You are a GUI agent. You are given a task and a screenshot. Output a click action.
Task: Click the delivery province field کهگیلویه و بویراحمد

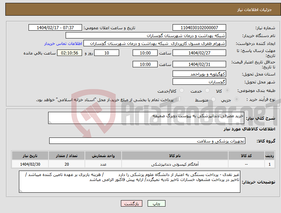click(x=199, y=74)
